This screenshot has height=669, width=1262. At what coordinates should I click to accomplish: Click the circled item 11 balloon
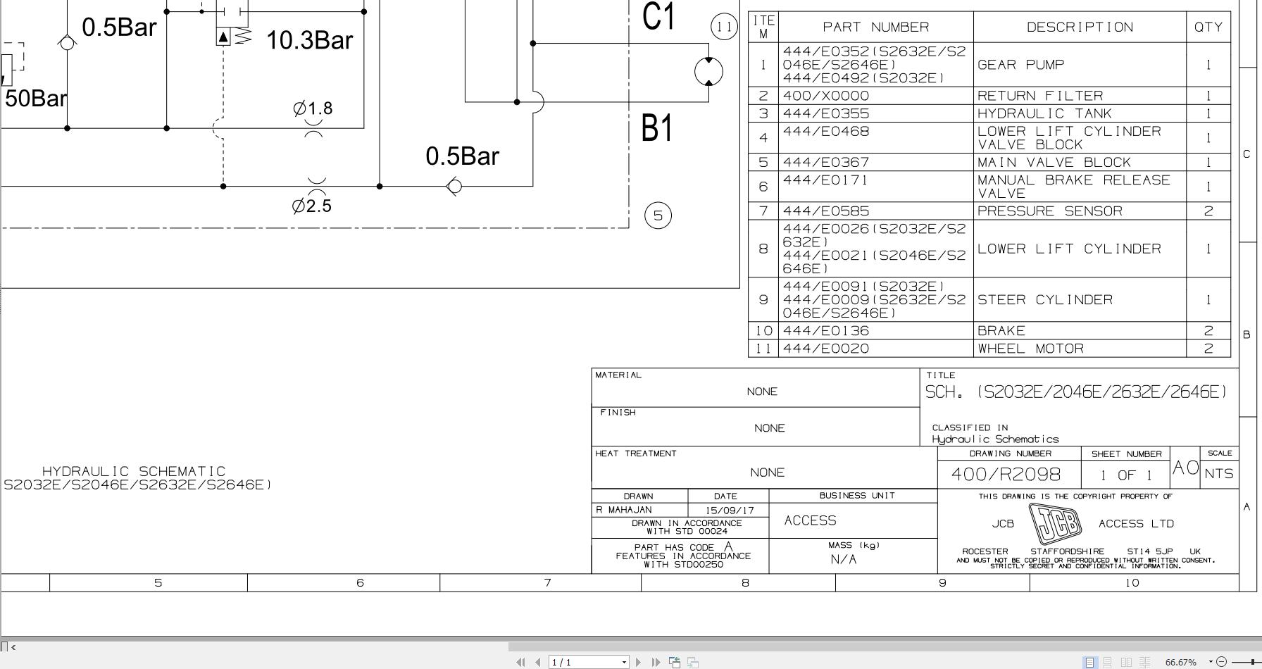pos(723,27)
